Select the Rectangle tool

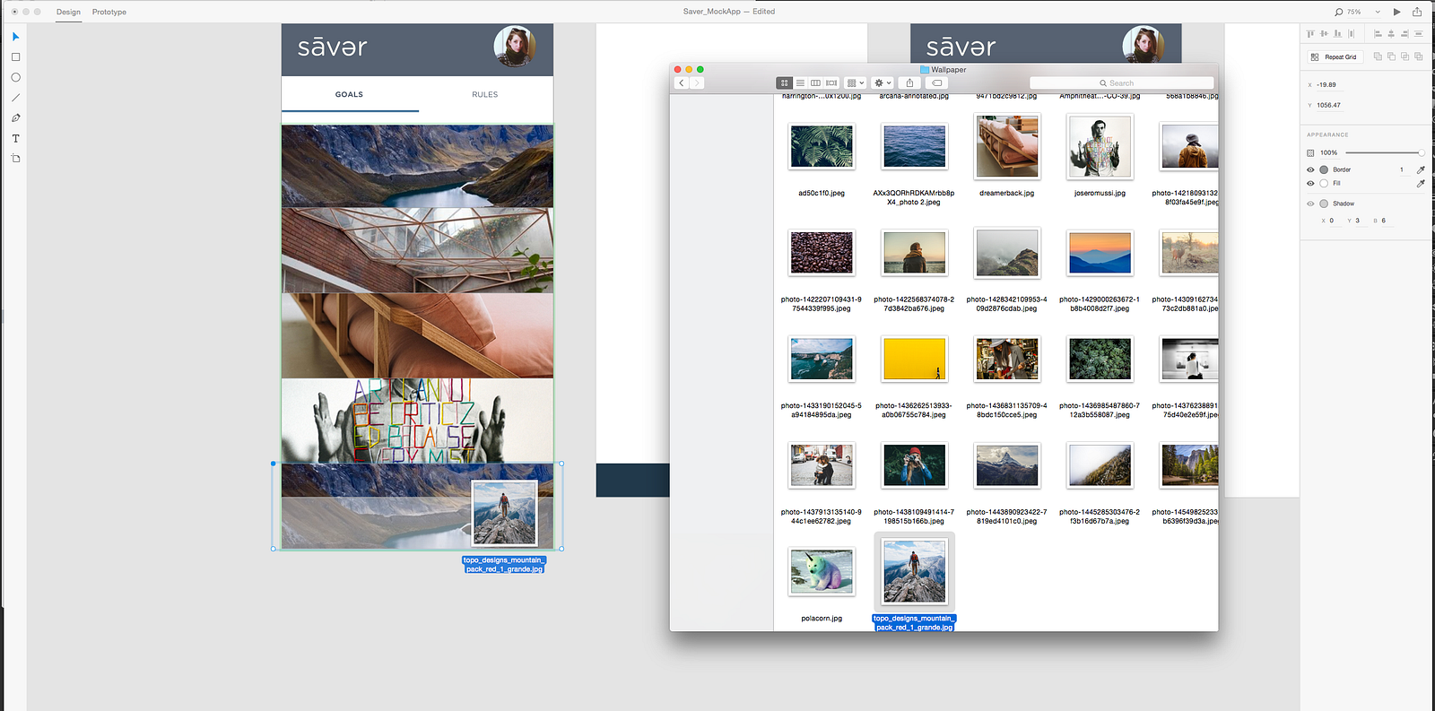coord(15,57)
